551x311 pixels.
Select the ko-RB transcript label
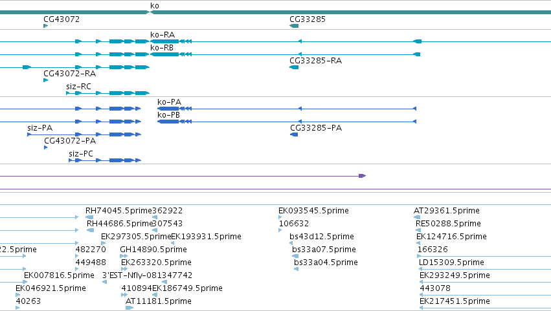162,47
